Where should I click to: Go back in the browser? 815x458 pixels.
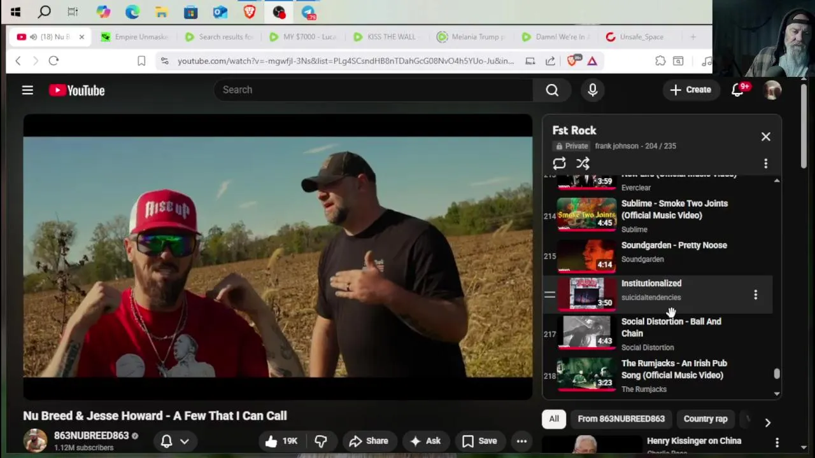[18, 60]
